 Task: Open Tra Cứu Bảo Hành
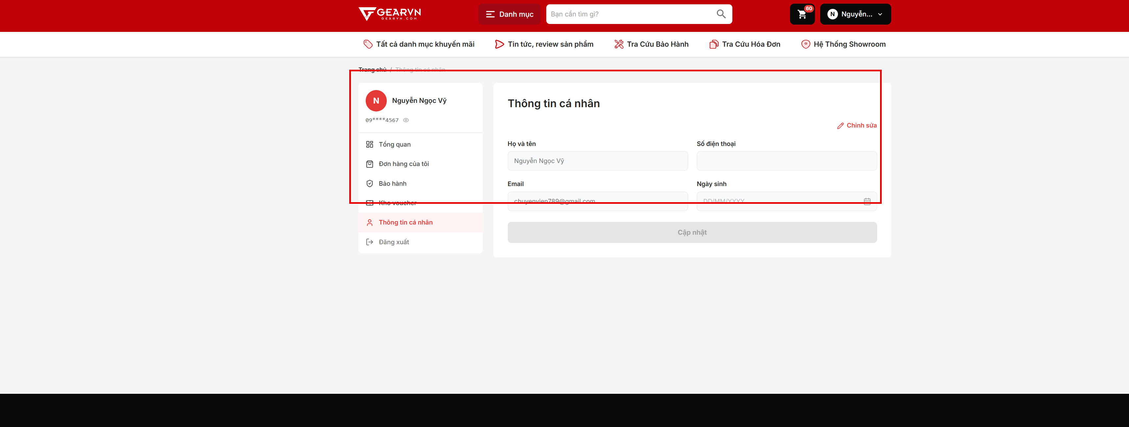[x=651, y=44]
